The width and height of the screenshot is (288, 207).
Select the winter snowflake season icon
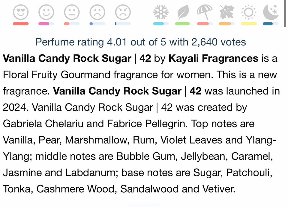pyautogui.click(x=161, y=12)
